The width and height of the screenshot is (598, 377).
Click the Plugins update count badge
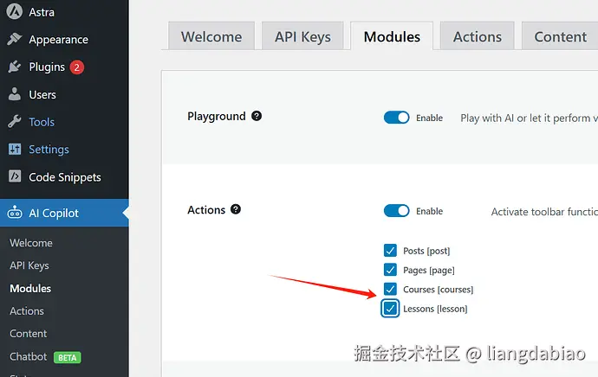[x=76, y=67]
